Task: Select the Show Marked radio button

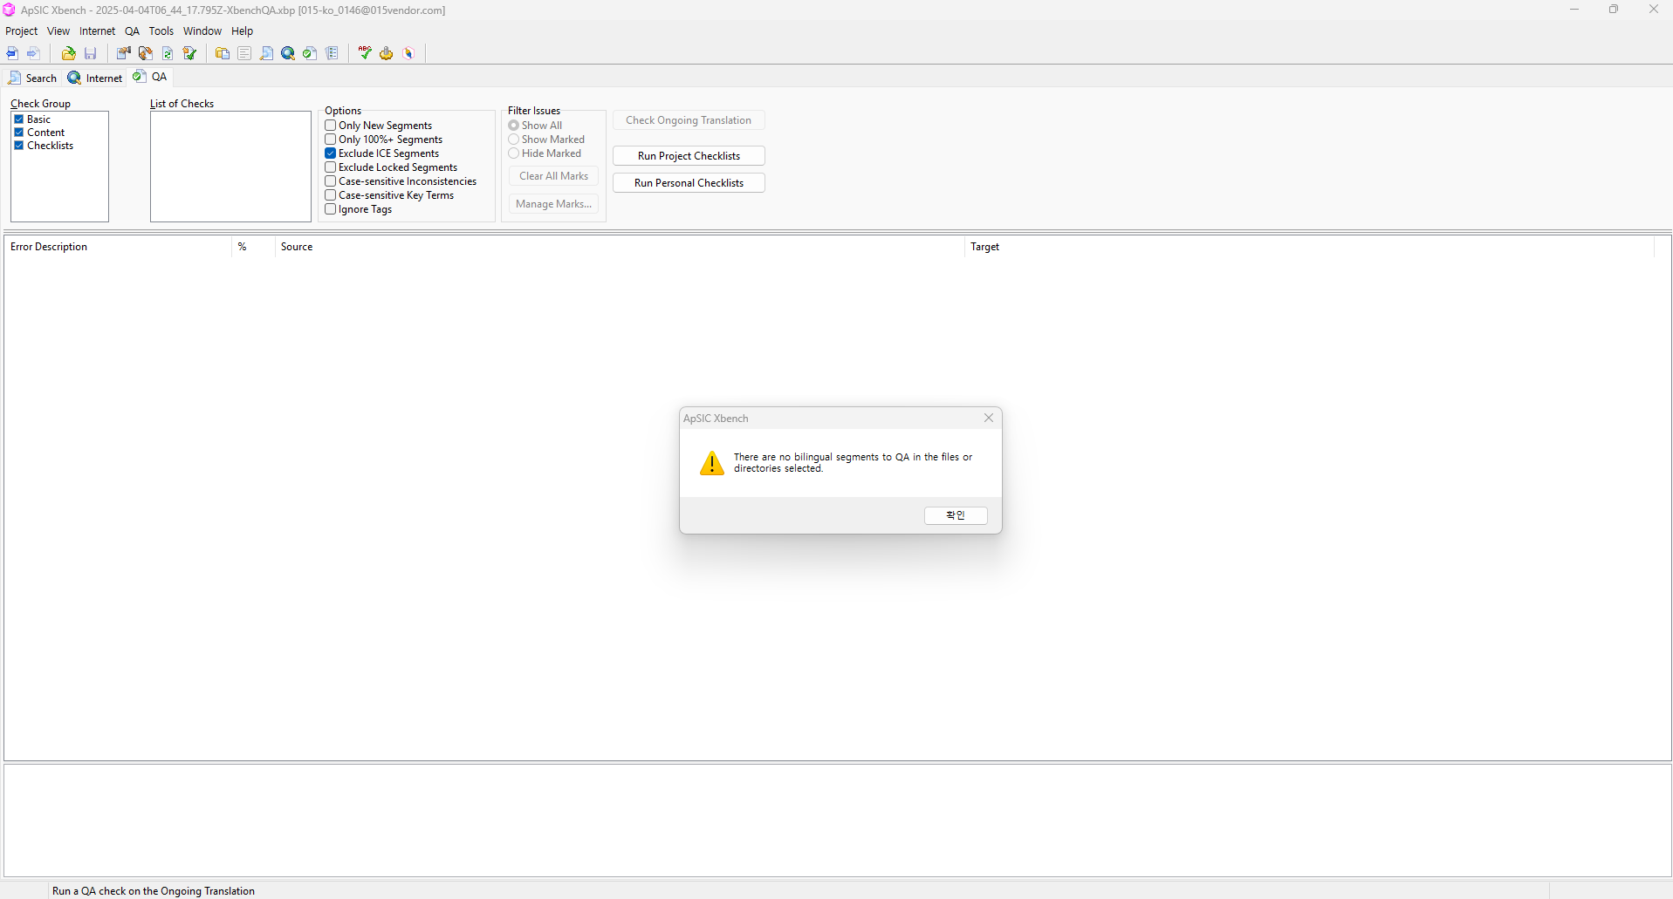Action: (x=514, y=140)
